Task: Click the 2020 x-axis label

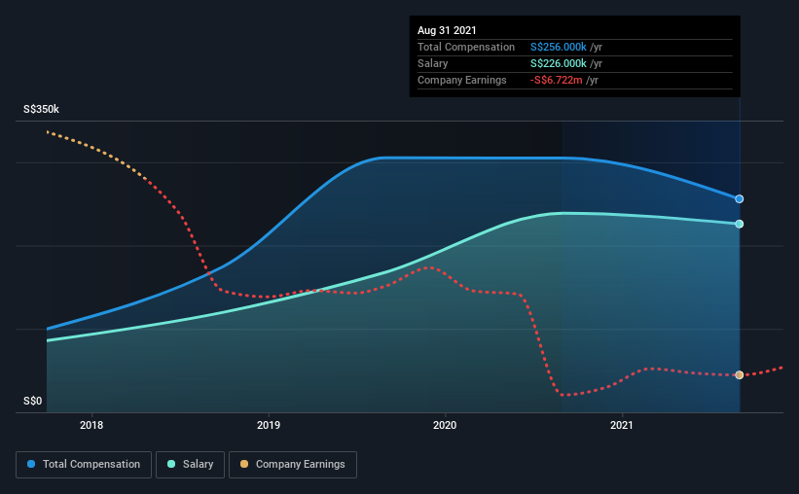Action: 445,425
